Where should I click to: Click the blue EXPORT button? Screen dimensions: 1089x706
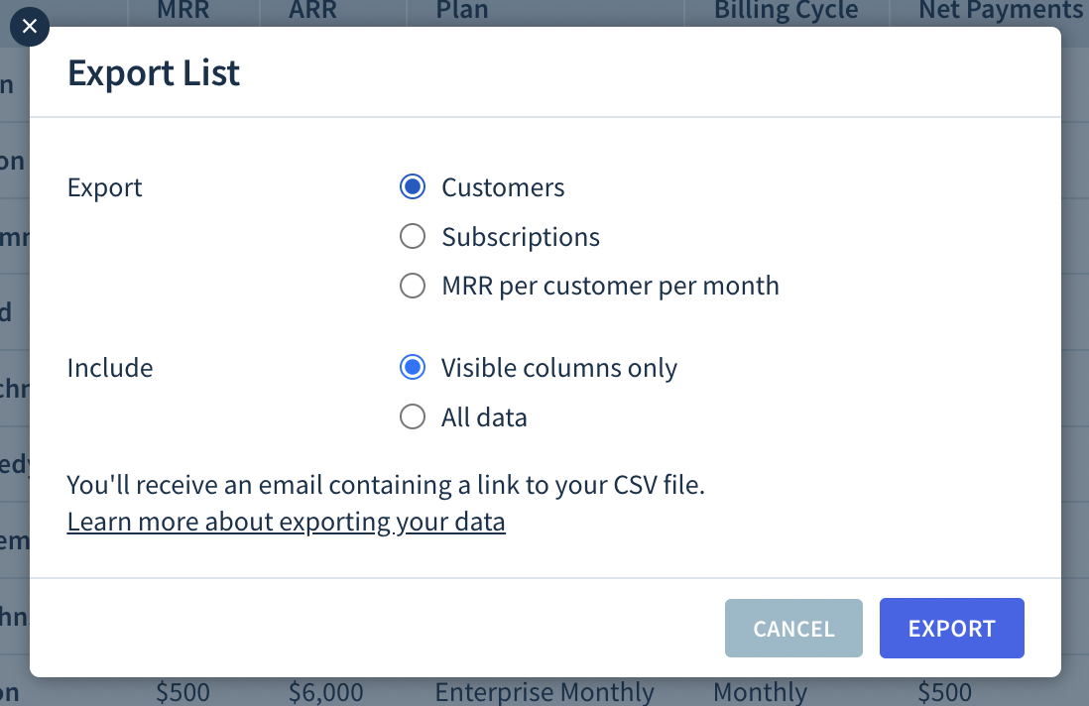click(951, 629)
